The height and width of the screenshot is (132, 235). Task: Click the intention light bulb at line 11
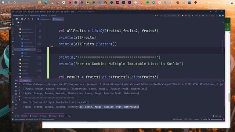coord(52,47)
